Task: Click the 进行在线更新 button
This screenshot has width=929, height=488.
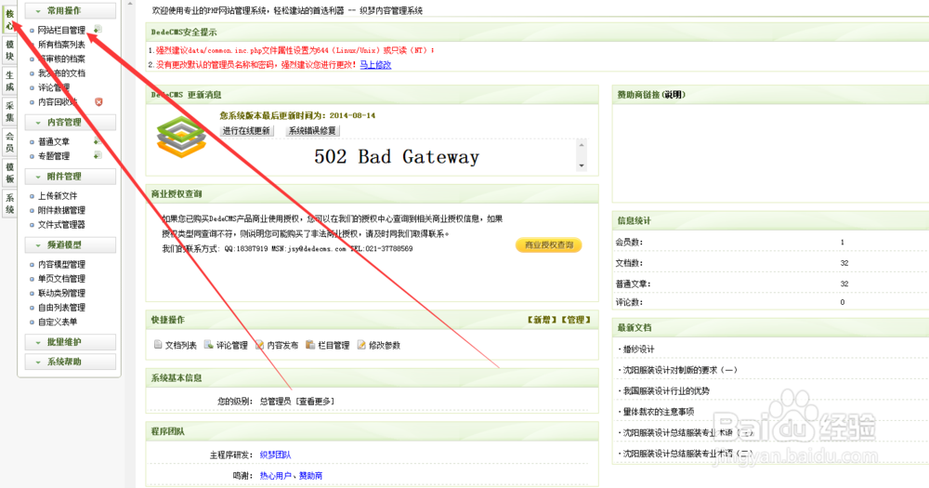Action: pyautogui.click(x=246, y=130)
